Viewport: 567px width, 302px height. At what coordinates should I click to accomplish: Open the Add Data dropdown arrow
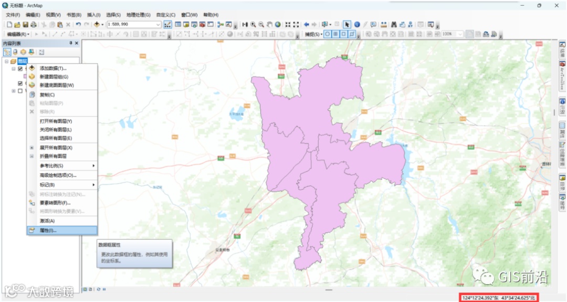coord(102,25)
